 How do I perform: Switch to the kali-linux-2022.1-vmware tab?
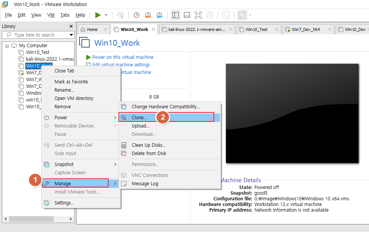point(197,29)
